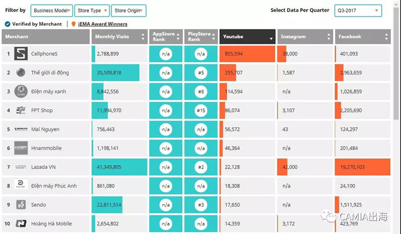The width and height of the screenshot is (401, 234).
Task: Click the Hoàng Hà Mobile logo
Action: [21, 223]
